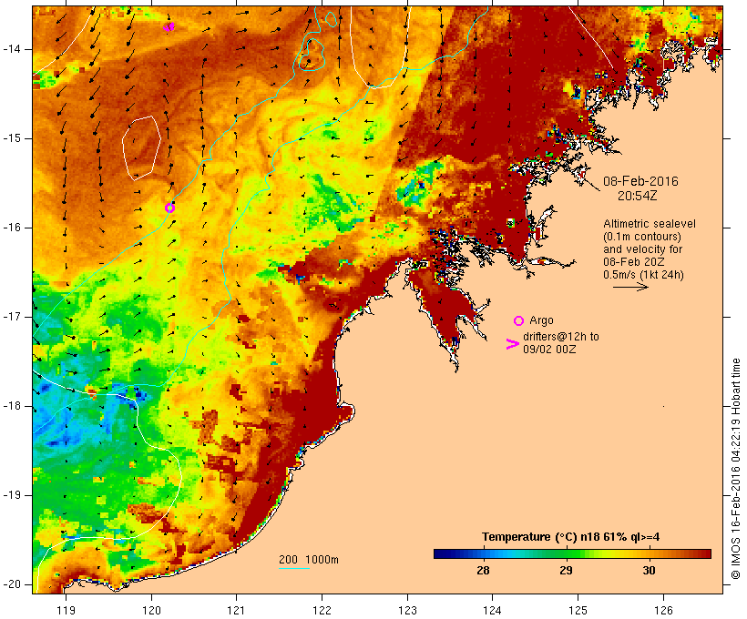Click the 'Altimetric sealevel' label

click(x=650, y=223)
